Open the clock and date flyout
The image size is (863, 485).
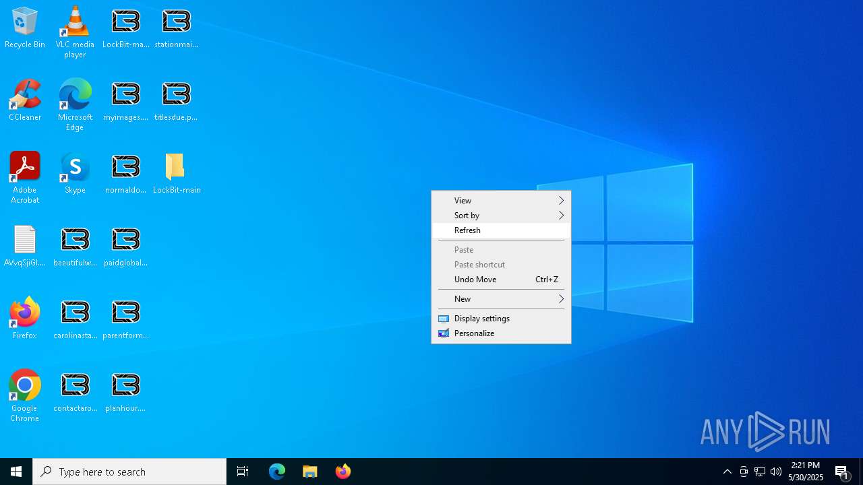(806, 472)
